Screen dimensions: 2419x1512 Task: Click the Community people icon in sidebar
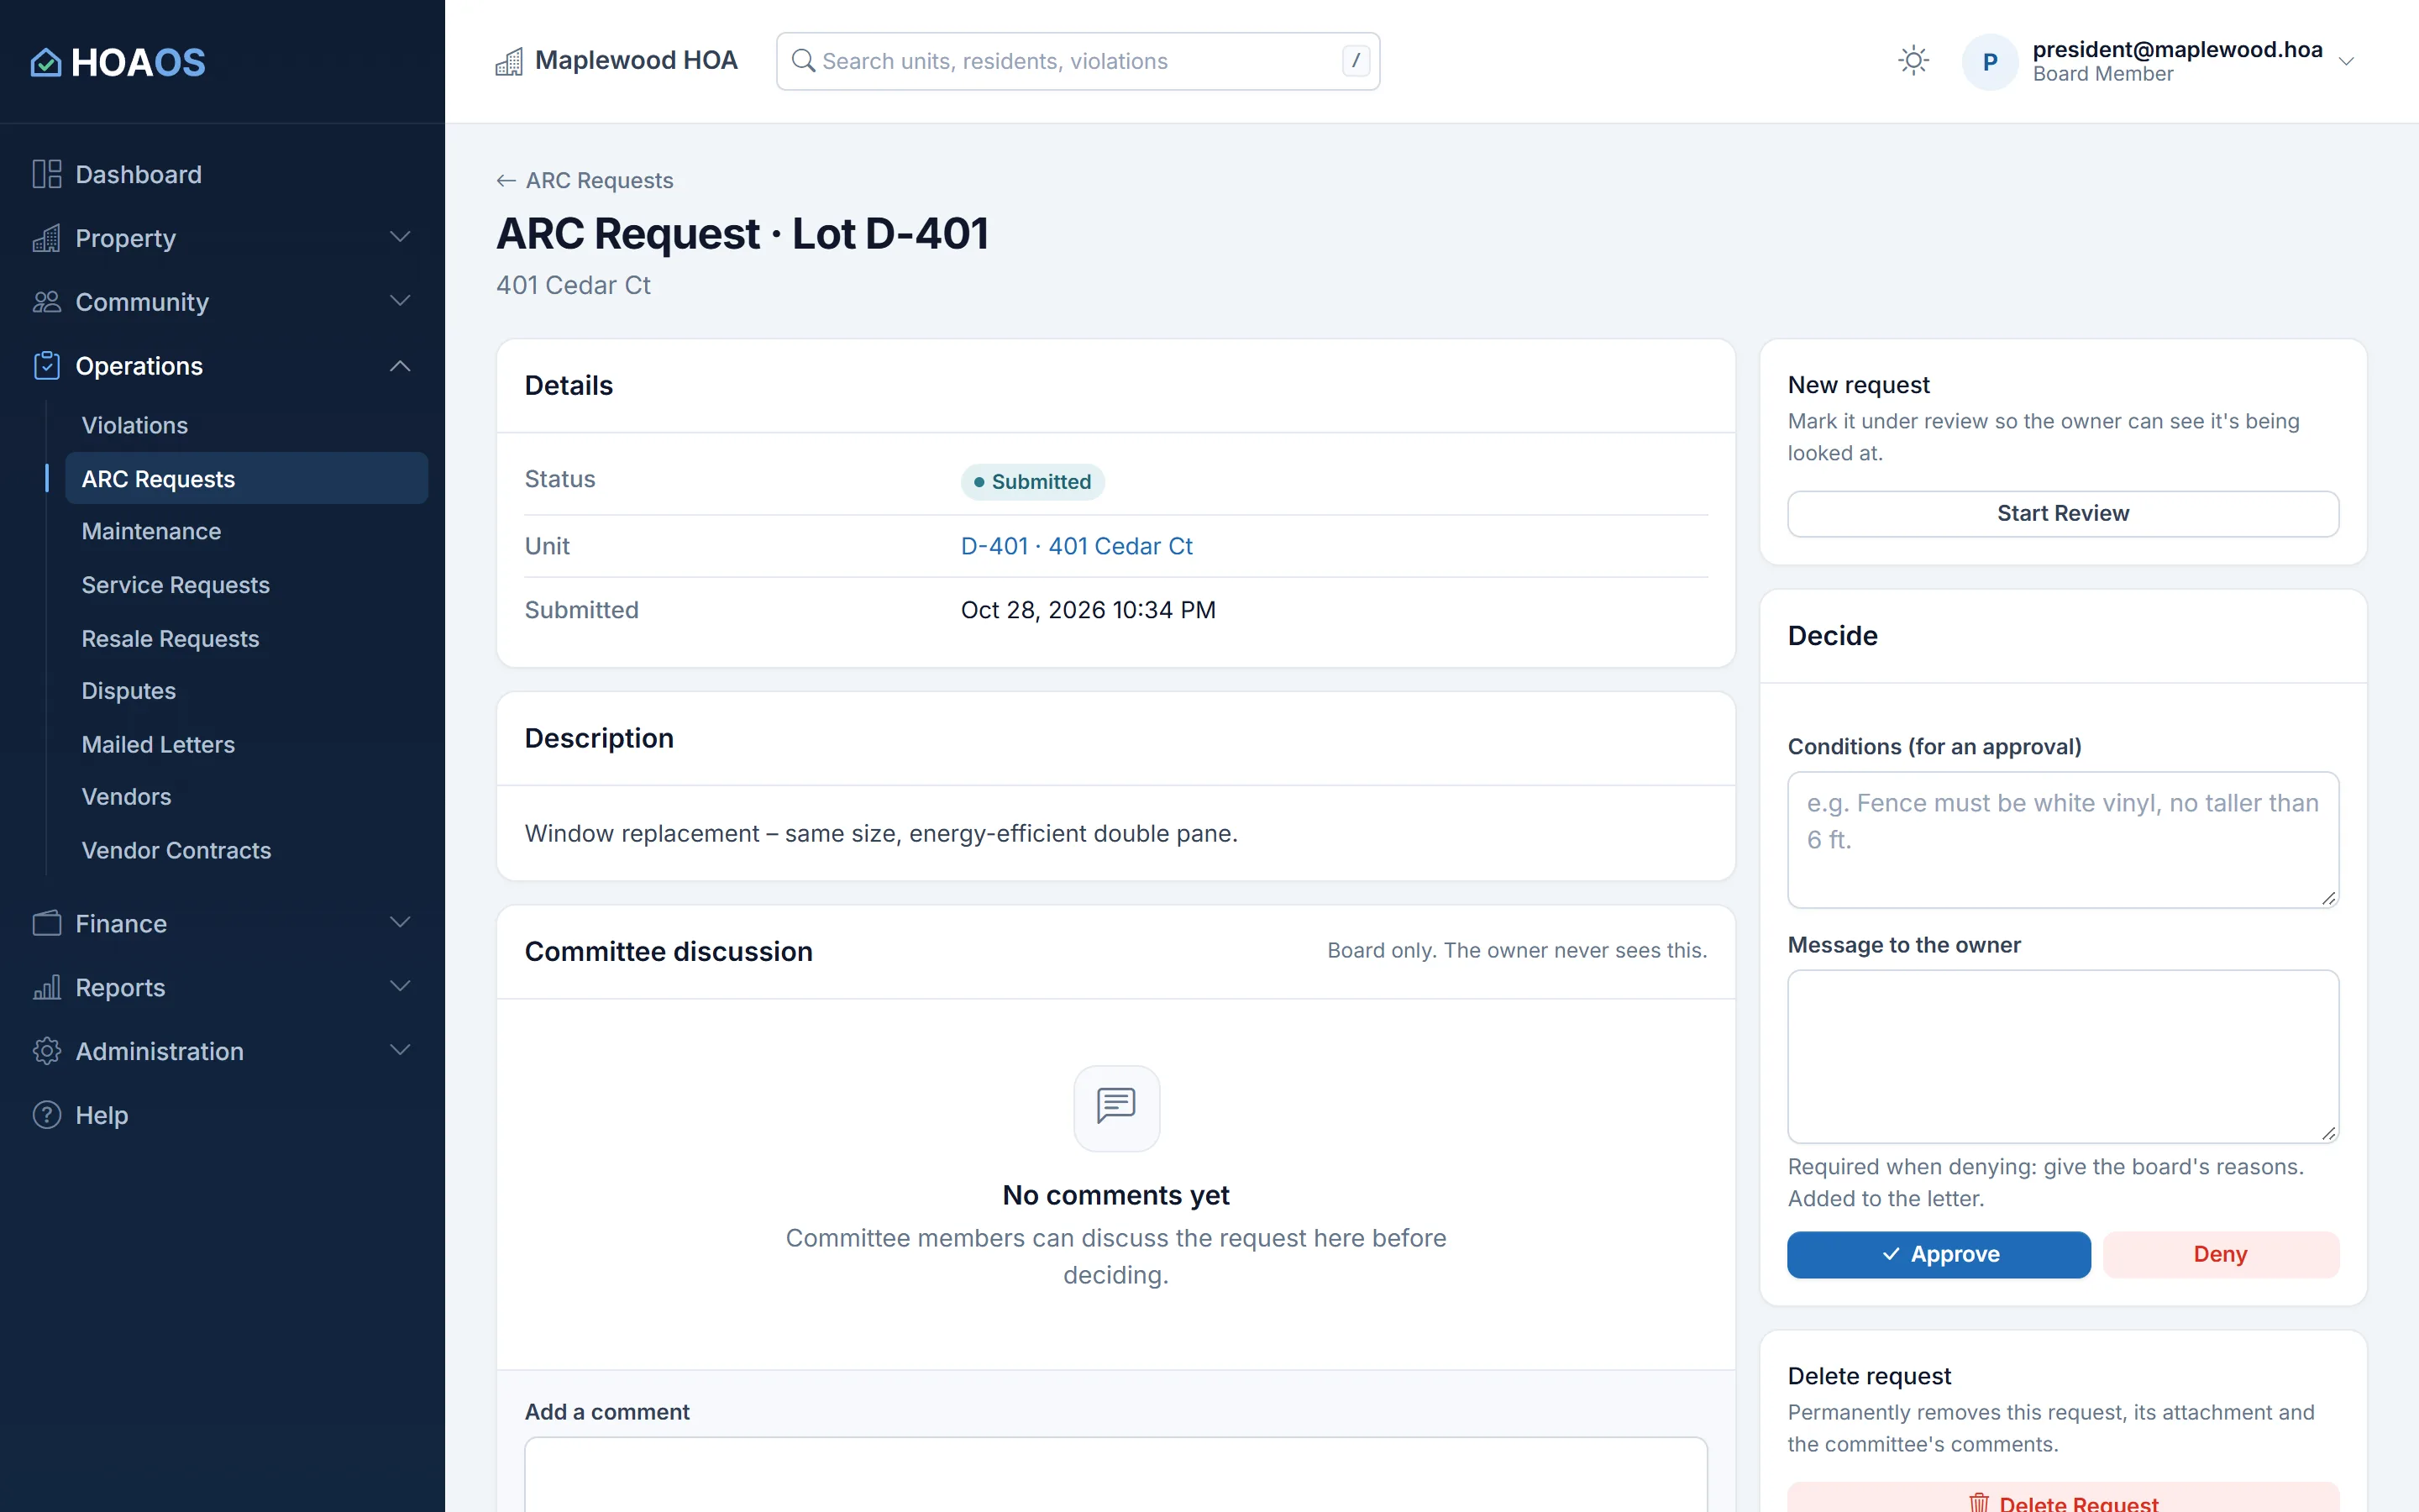46,302
